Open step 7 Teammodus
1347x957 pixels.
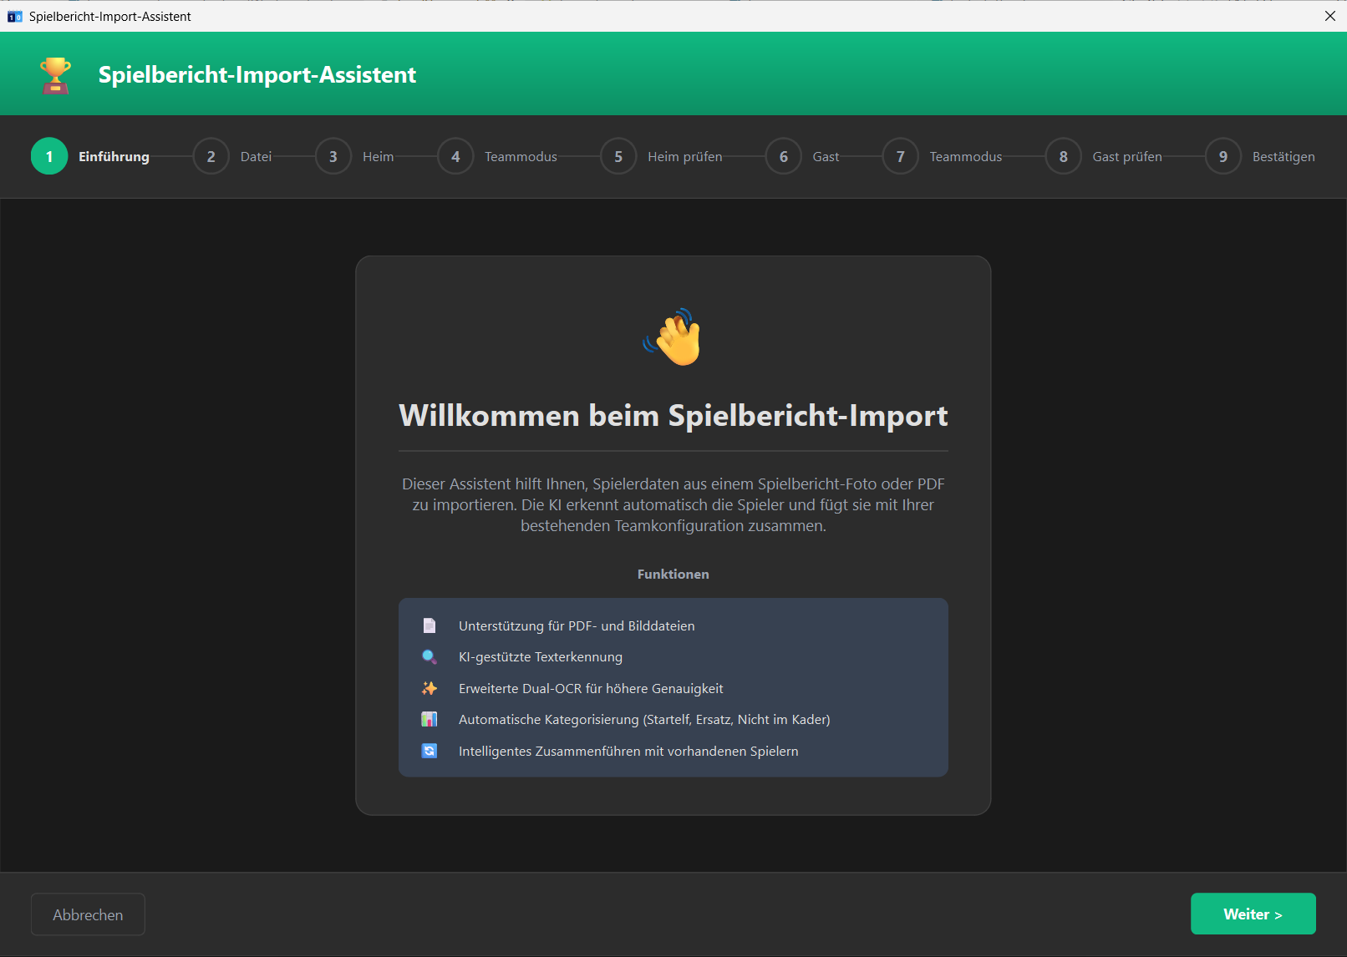click(x=900, y=156)
